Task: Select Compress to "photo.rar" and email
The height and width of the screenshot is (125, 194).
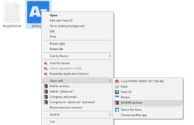Action: coord(78,102)
